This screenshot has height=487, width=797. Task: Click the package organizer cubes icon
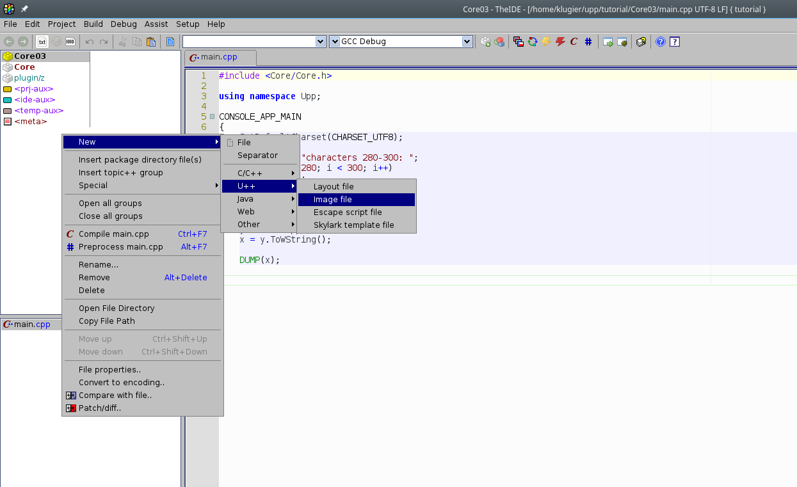point(499,42)
